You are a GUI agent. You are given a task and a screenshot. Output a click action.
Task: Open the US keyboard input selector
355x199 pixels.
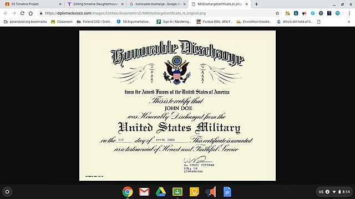pyautogui.click(x=321, y=192)
